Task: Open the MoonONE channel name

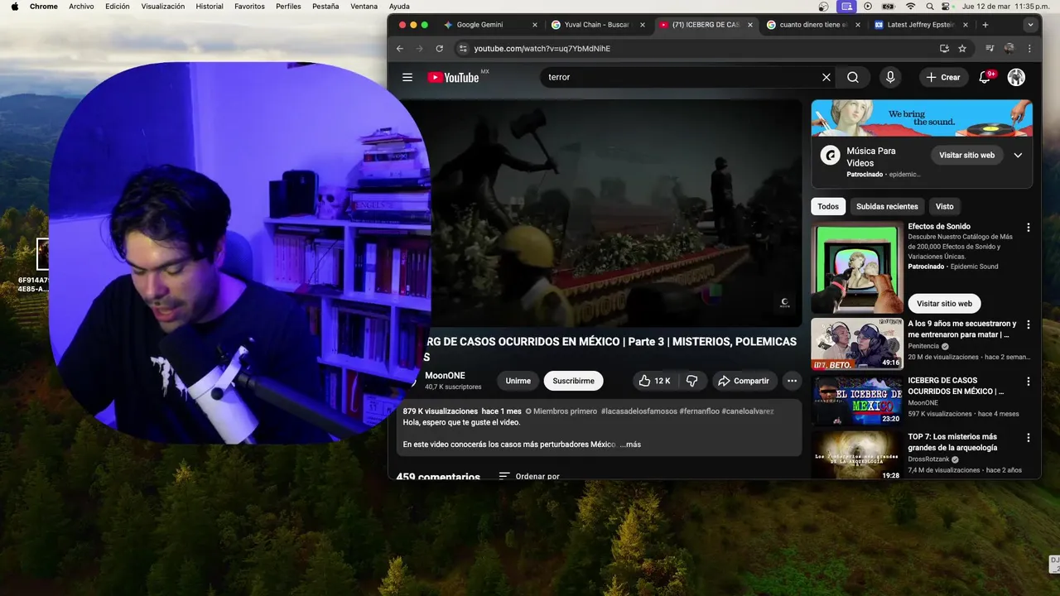Action: [445, 376]
